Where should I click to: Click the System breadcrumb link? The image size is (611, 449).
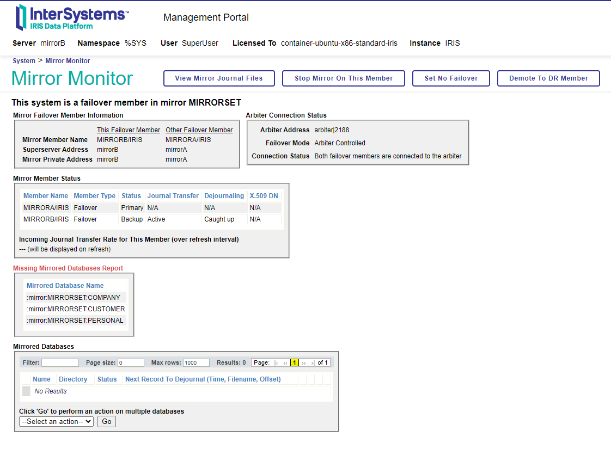click(x=24, y=61)
